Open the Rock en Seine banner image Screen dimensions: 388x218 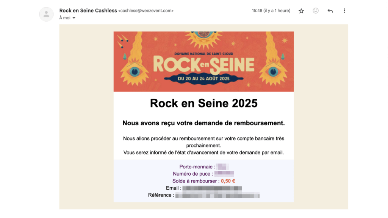point(203,62)
